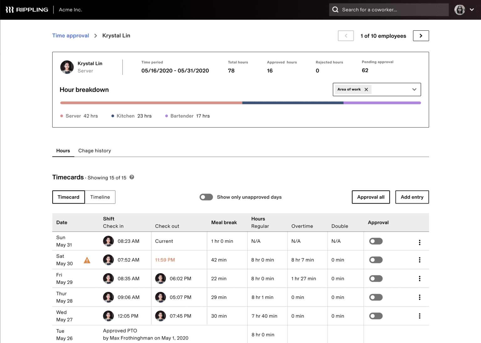Click the warning triangle on Sat May 30
The height and width of the screenshot is (343, 481).
87,260
